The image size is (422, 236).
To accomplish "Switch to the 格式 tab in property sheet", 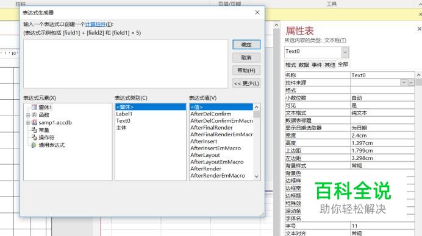I will coord(290,64).
